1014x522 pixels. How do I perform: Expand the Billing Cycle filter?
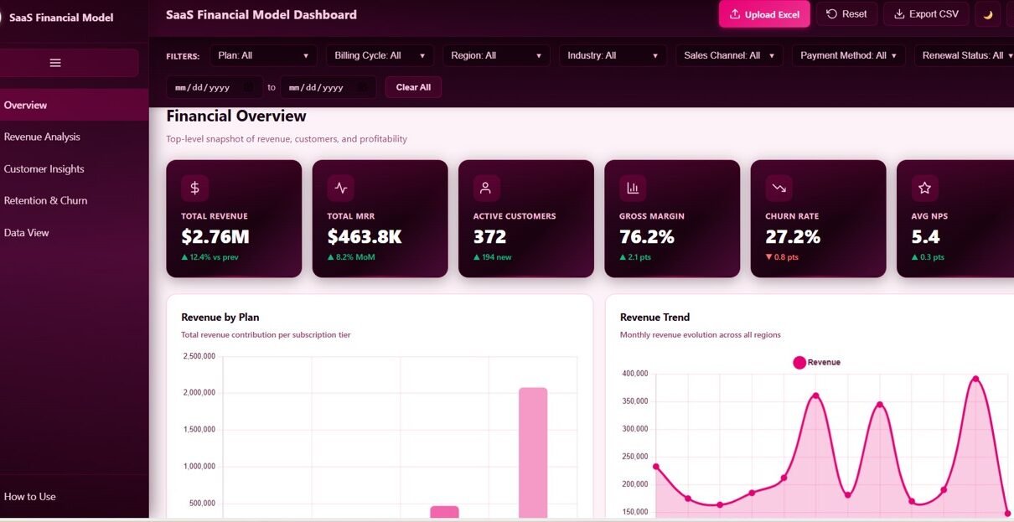coord(380,55)
